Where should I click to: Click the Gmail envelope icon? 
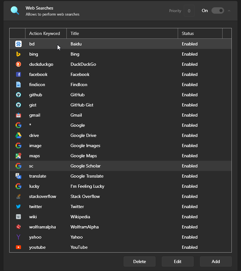[18, 115]
